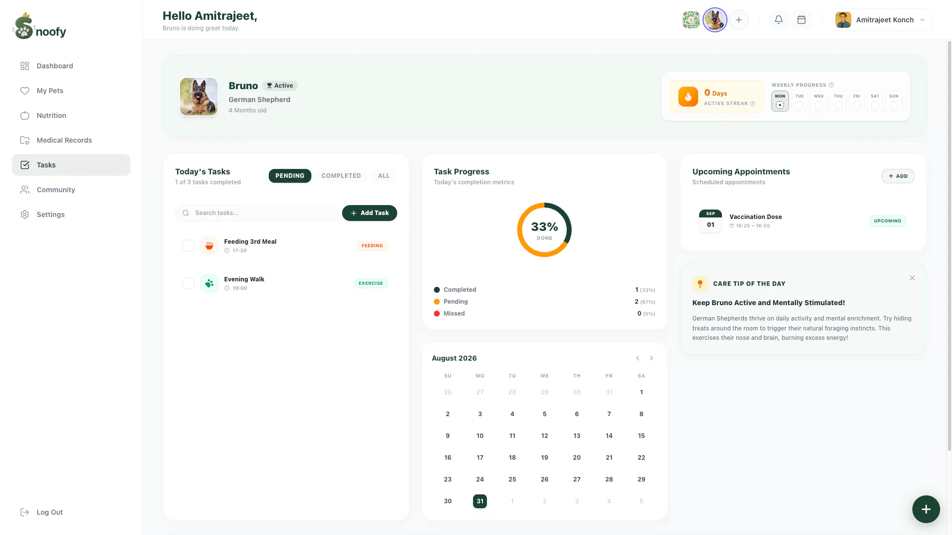Open Settings in the sidebar

click(71, 214)
